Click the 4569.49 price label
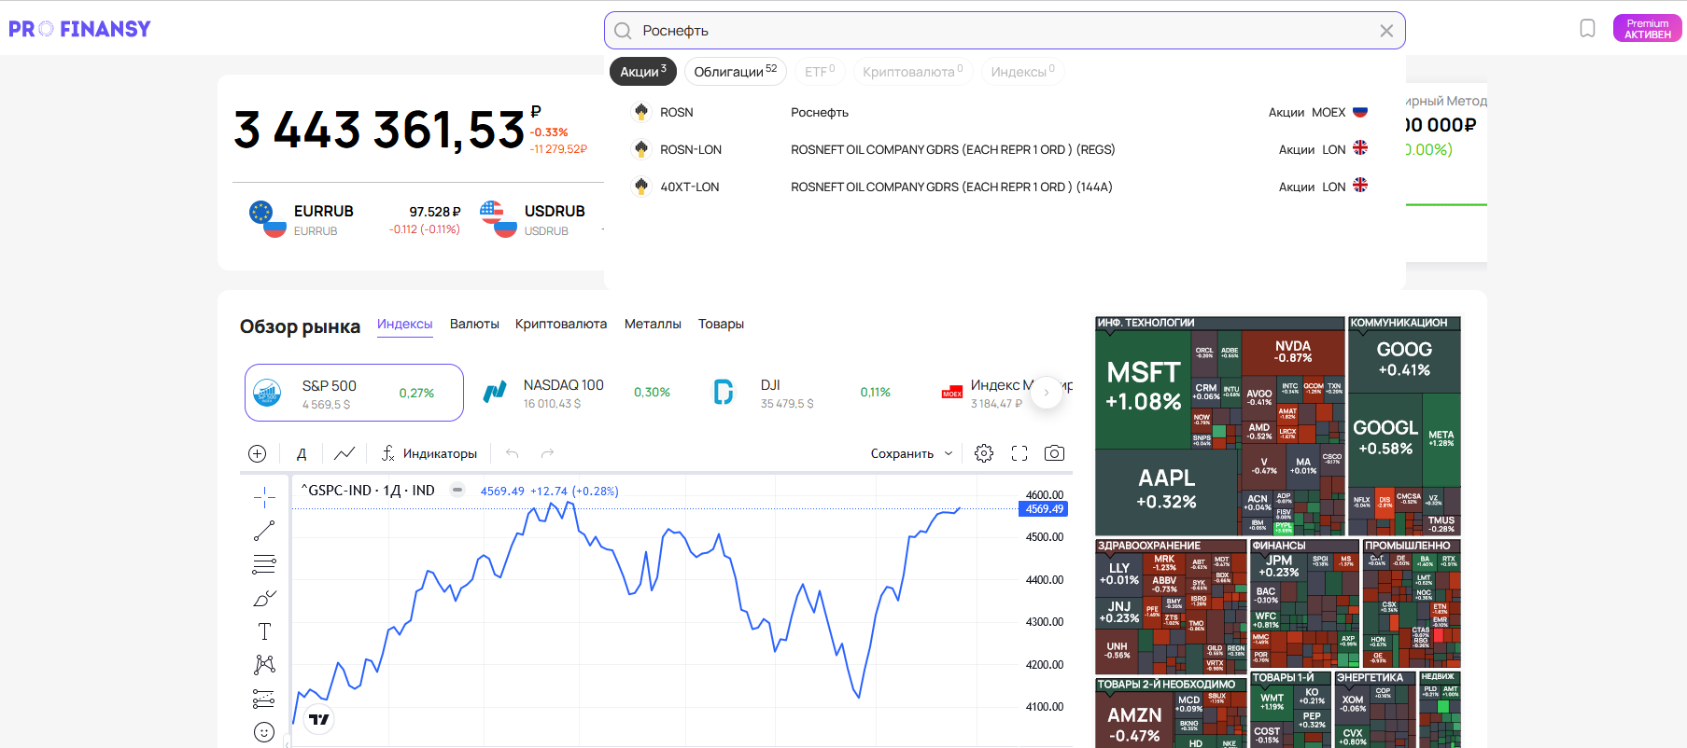1687x748 pixels. click(1043, 509)
